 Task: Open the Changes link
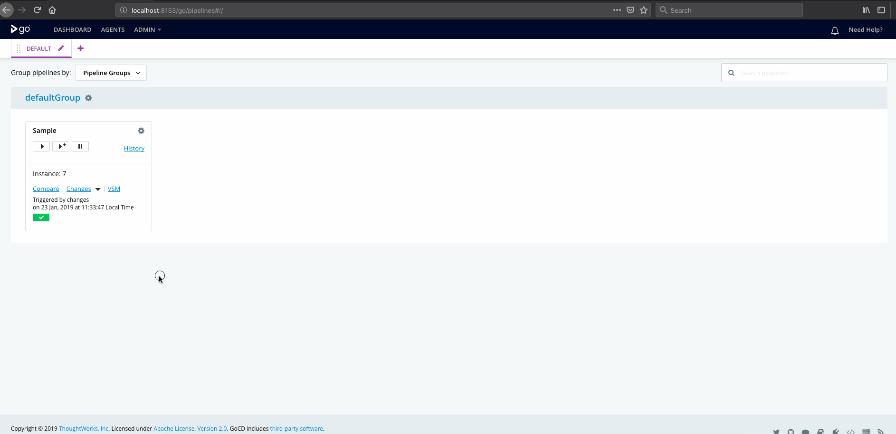coord(79,189)
